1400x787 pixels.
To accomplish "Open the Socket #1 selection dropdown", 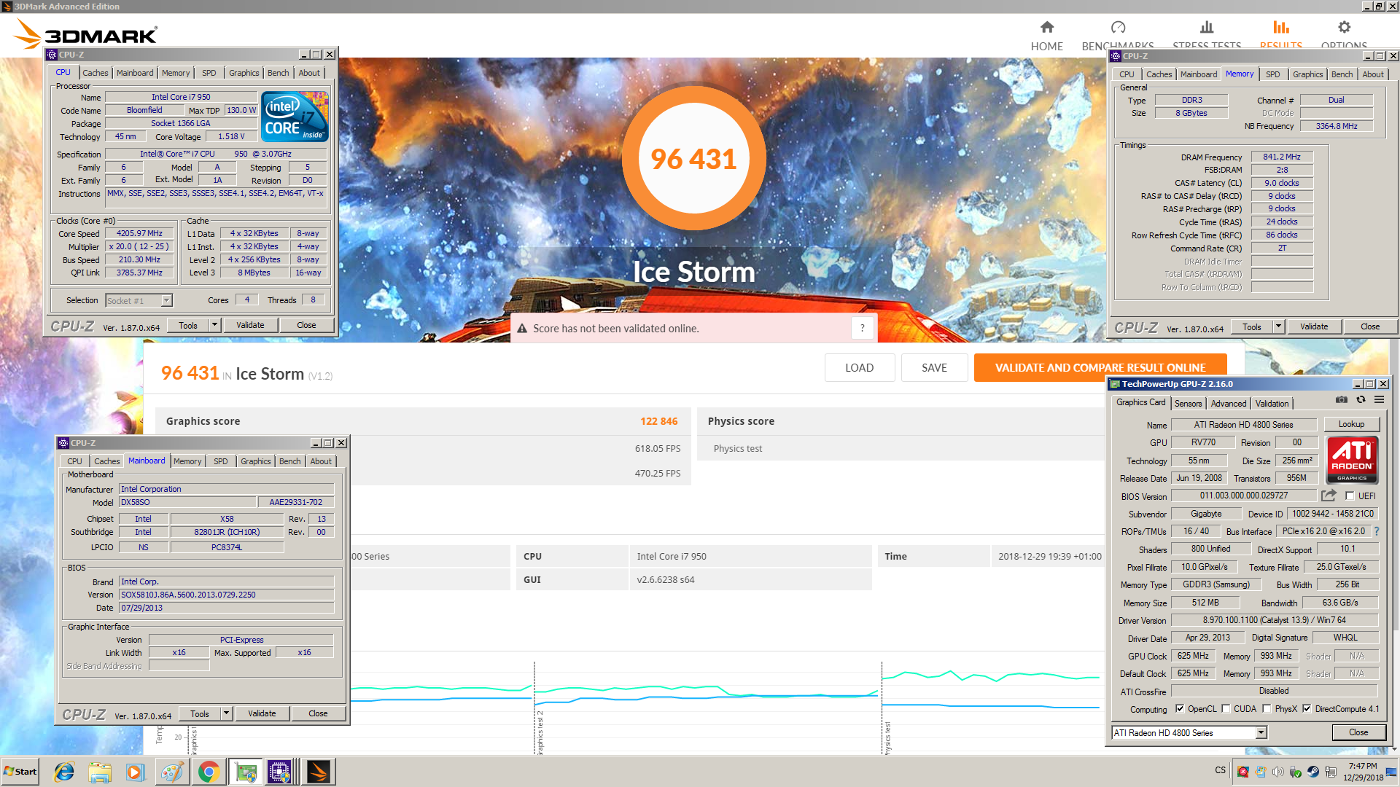I will 167,301.
